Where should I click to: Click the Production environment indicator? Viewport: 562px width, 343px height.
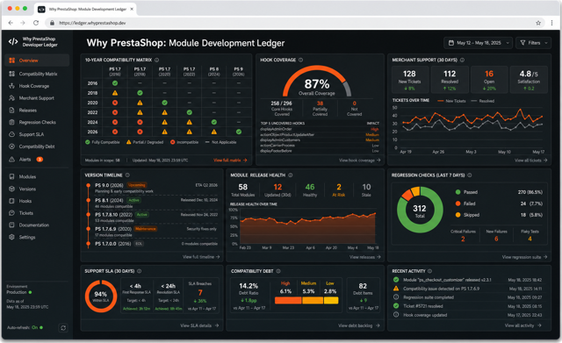point(18,292)
